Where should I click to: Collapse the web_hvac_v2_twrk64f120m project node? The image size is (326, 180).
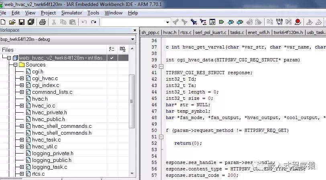9,58
